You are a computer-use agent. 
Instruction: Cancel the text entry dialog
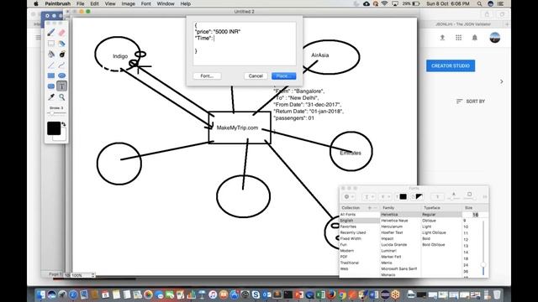[256, 76]
